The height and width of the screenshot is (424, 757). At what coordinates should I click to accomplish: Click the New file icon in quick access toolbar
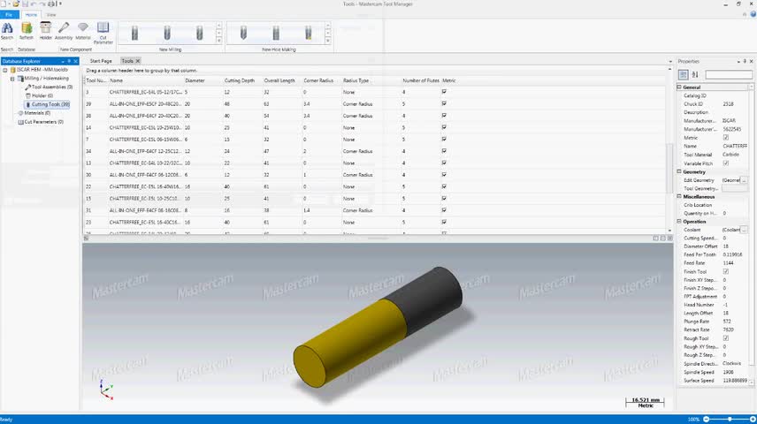[x=4, y=4]
